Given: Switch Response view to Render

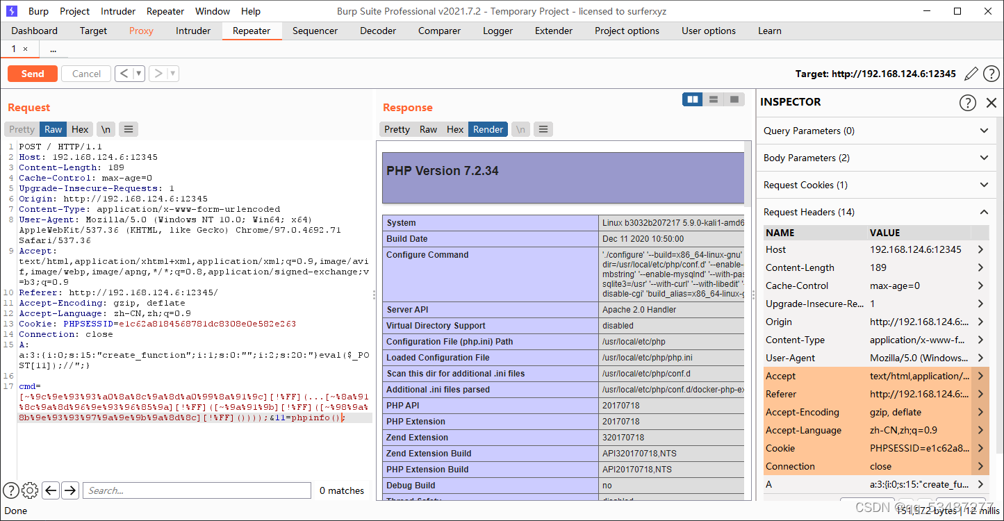Looking at the screenshot, I should (x=488, y=129).
